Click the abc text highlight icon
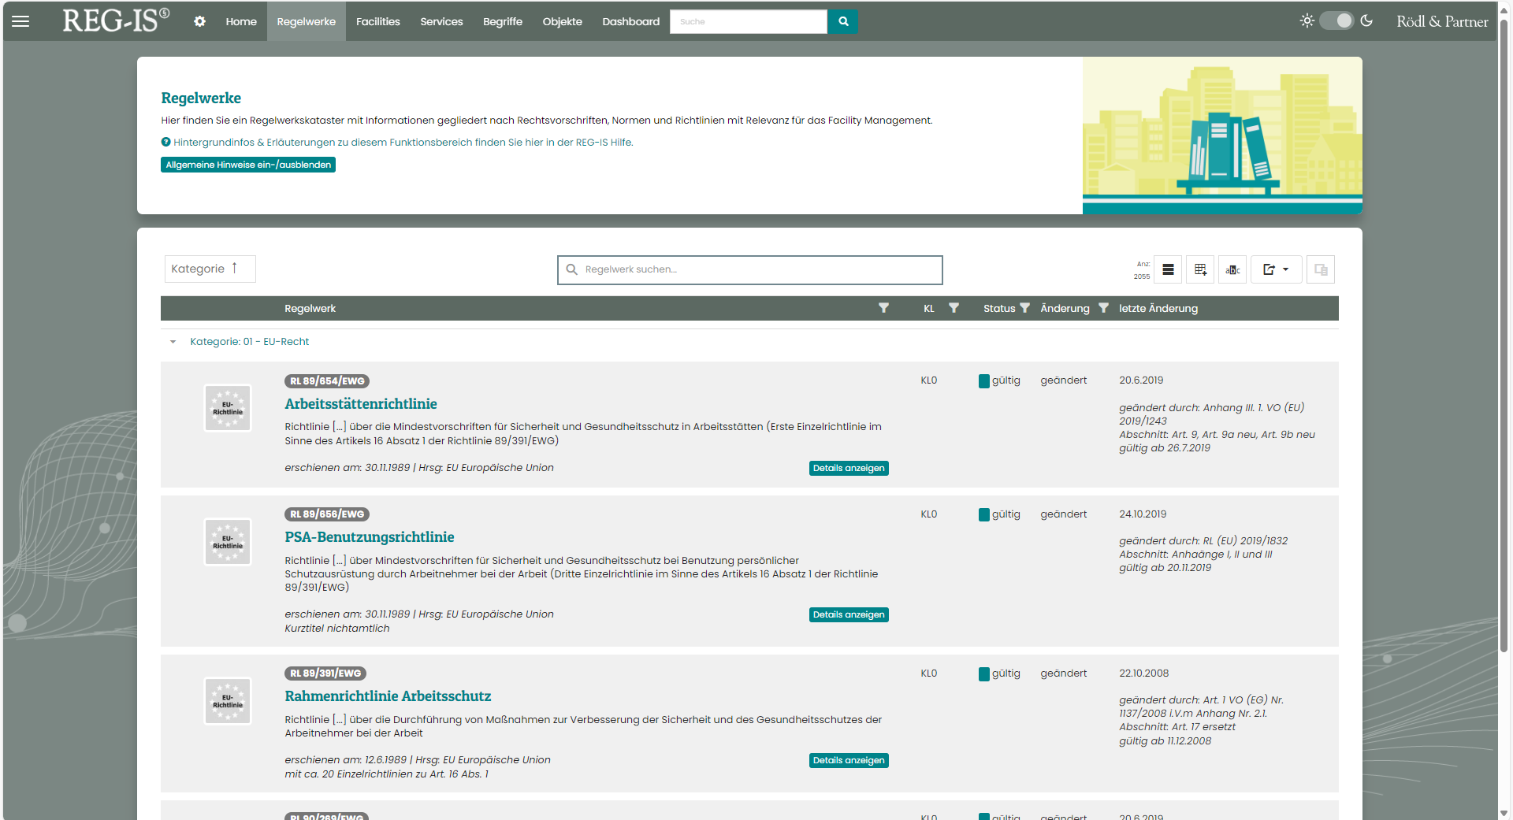 click(x=1232, y=269)
